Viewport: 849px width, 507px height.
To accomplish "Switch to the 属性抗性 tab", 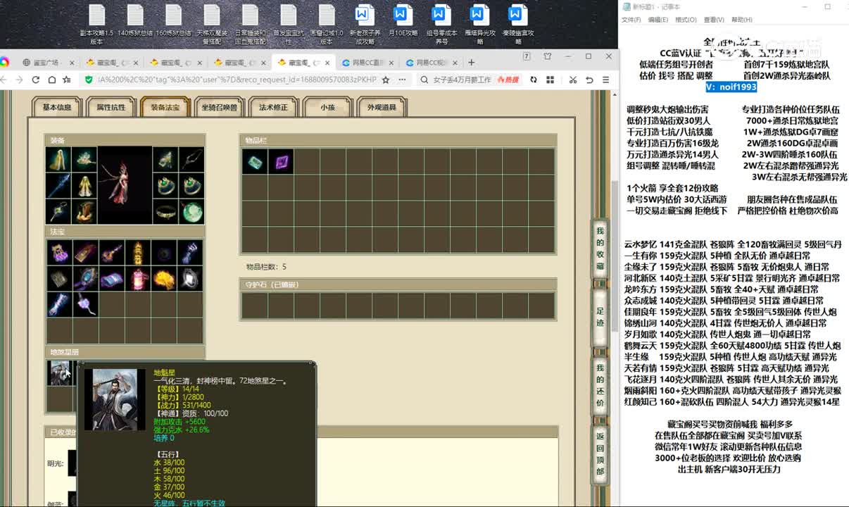I will point(111,107).
